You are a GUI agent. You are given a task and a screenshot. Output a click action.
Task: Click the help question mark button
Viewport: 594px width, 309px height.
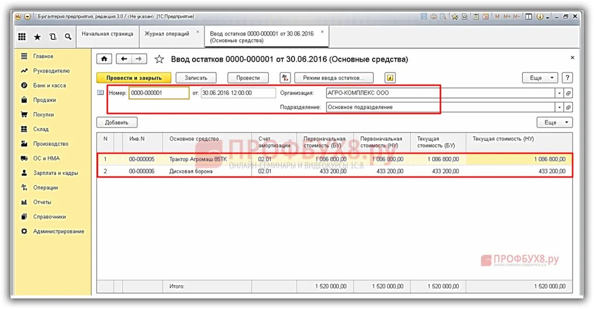(567, 78)
